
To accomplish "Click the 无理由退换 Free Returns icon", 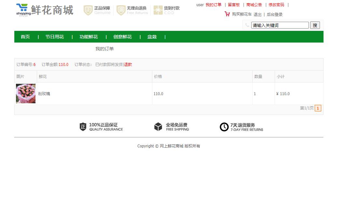I will (121, 10).
